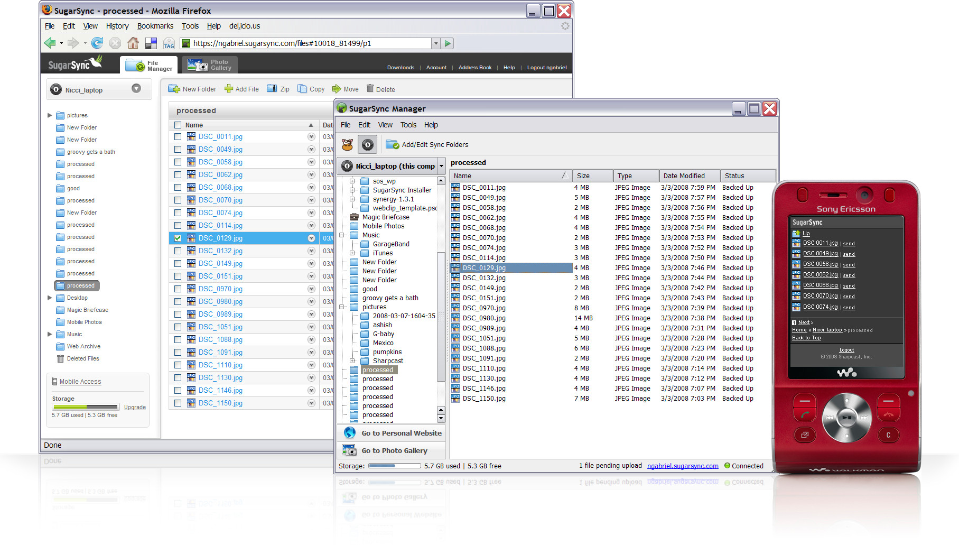The height and width of the screenshot is (545, 959).
Task: Check the box for DSC_0970.jpg
Action: click(x=178, y=289)
